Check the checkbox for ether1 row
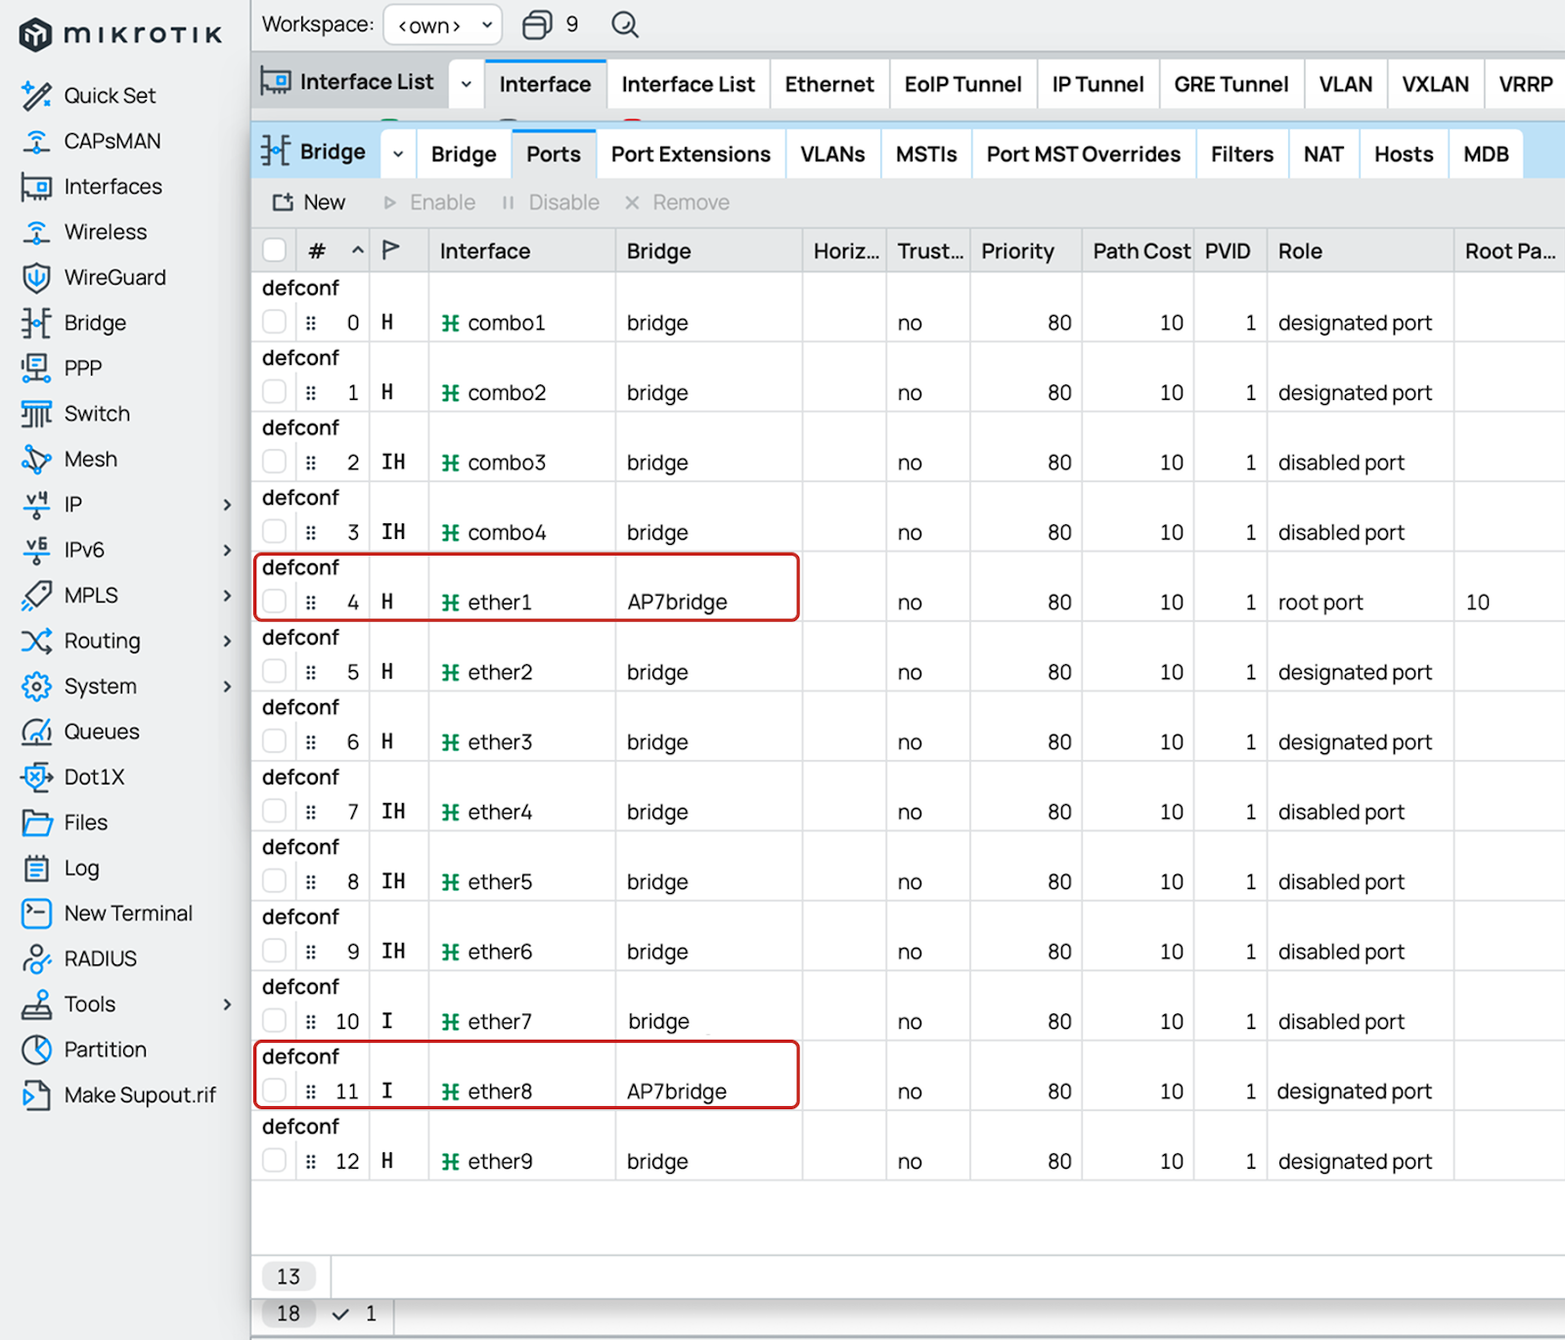1565x1340 pixels. [x=275, y=602]
